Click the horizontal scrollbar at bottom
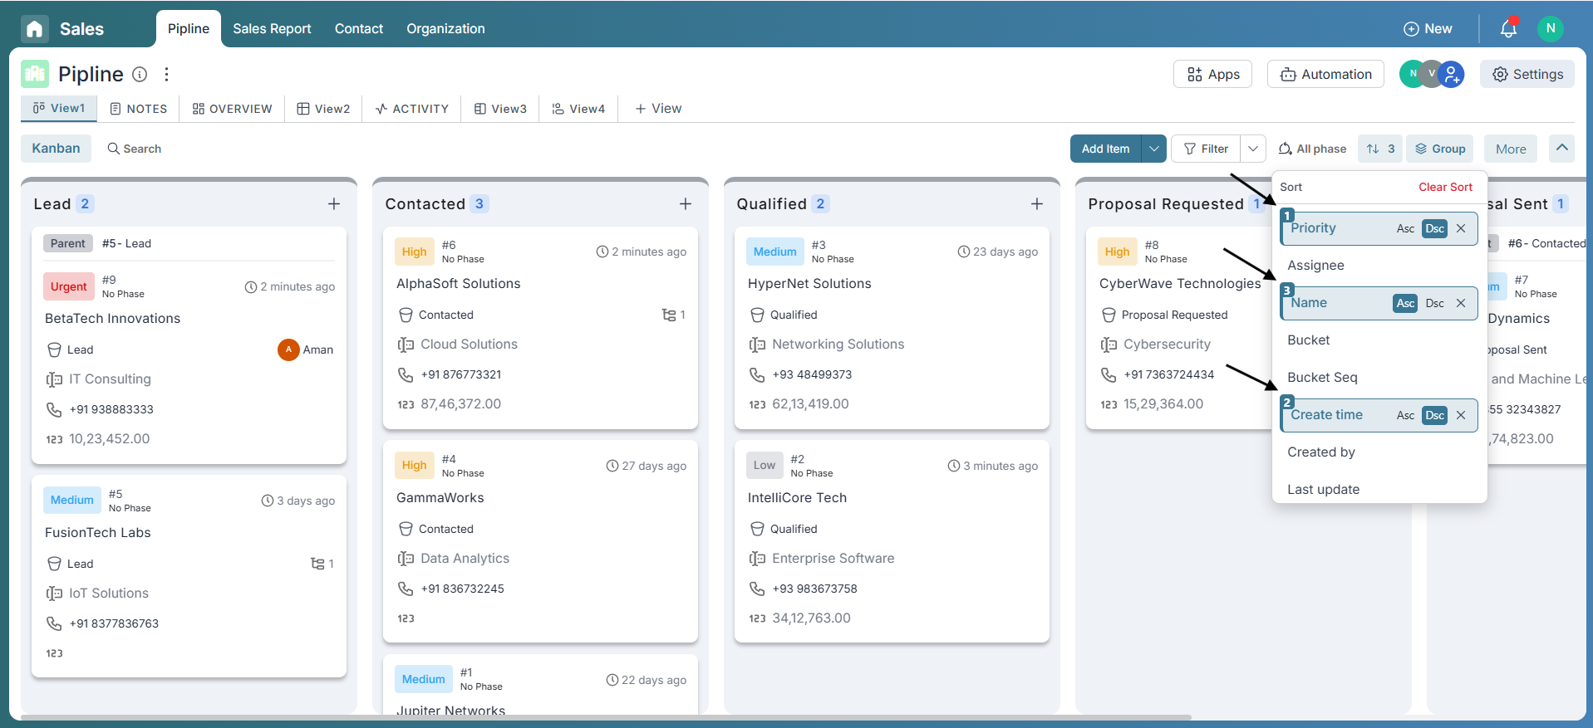 [607, 717]
